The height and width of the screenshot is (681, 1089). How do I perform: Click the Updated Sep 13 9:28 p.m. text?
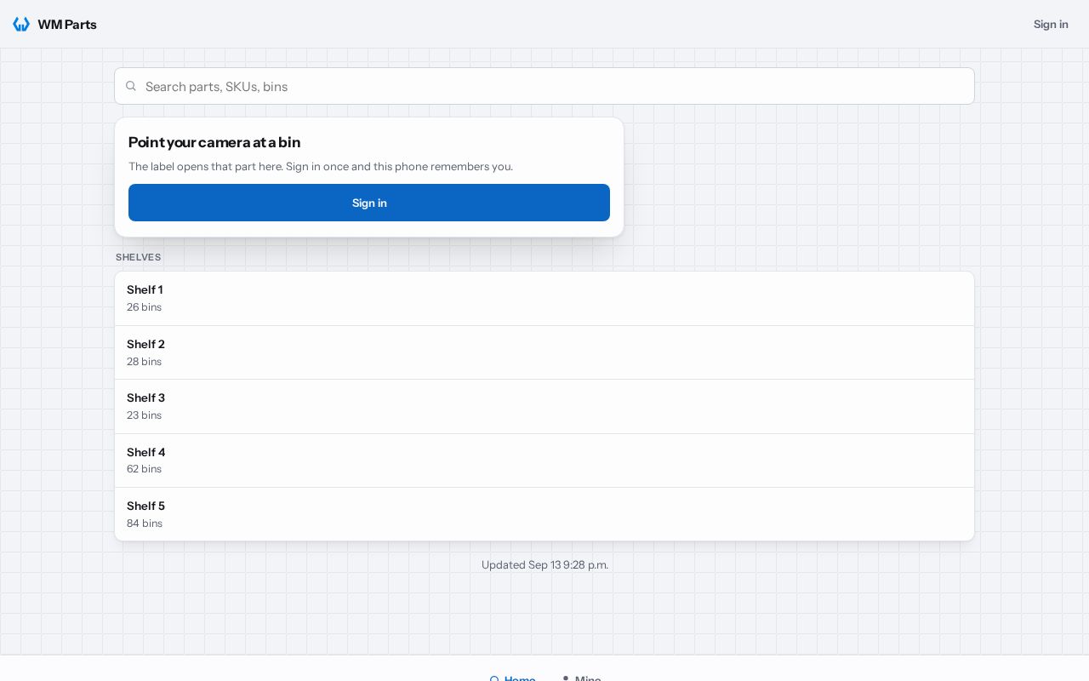tap(544, 564)
